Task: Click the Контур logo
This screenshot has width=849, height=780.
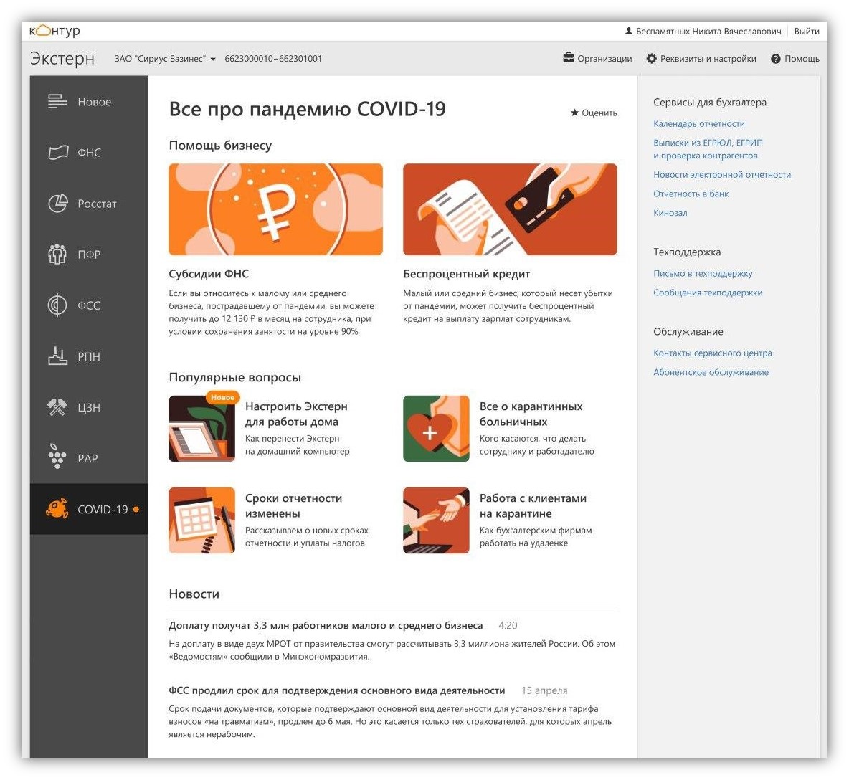Action: [x=54, y=31]
